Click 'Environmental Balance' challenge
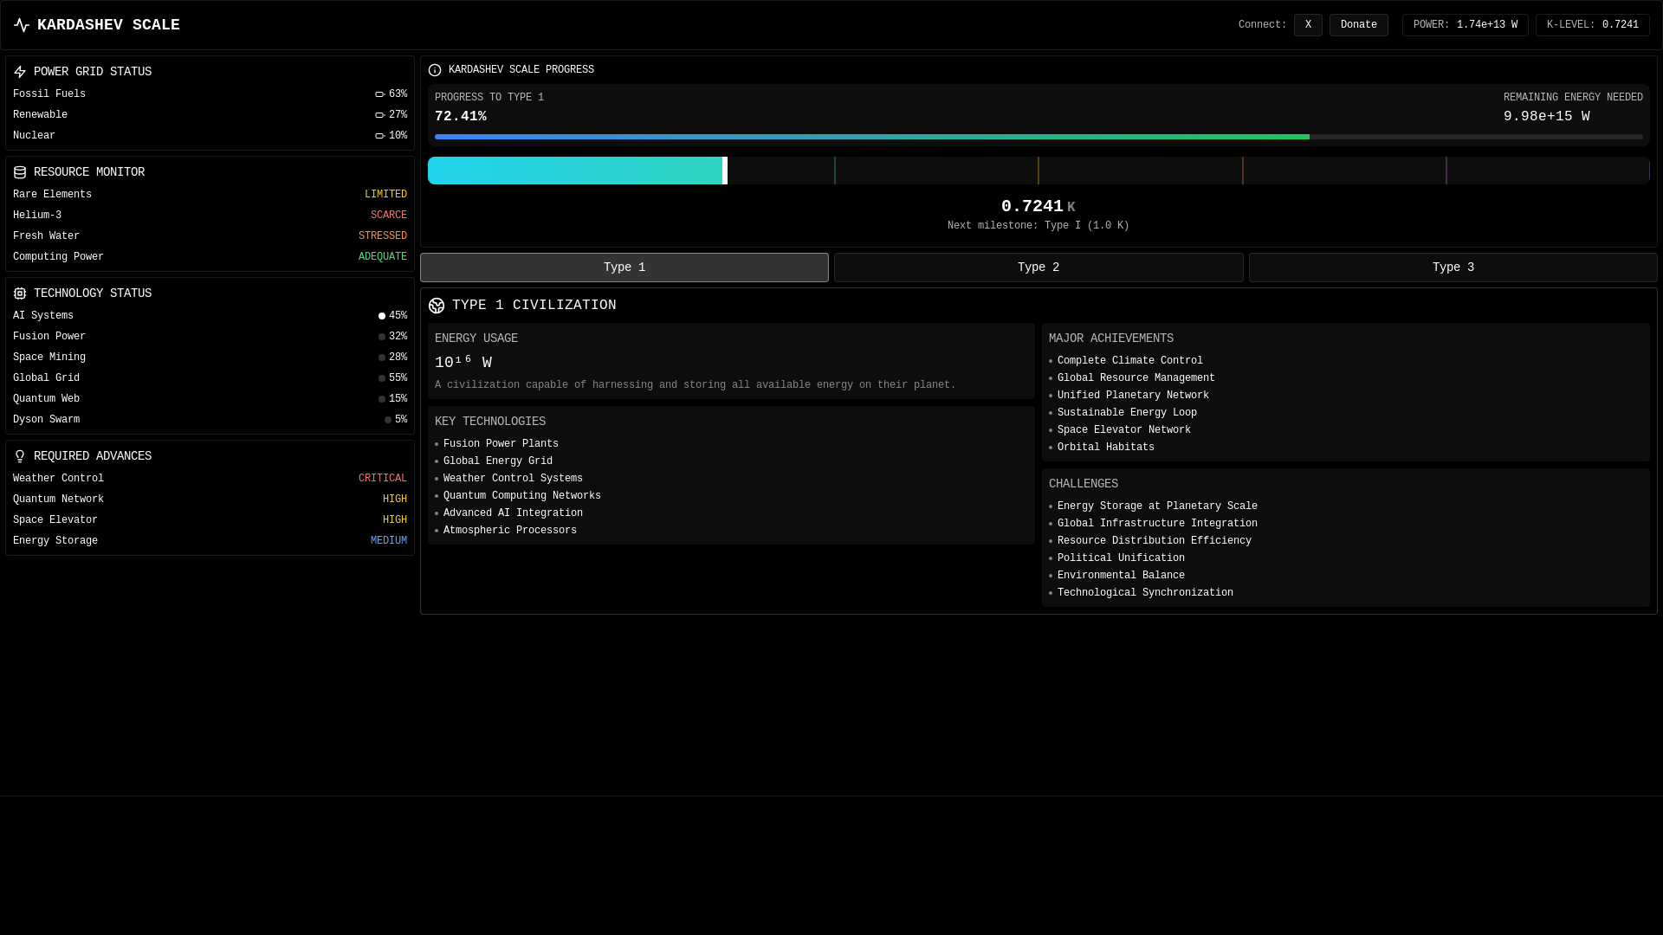The width and height of the screenshot is (1663, 935). (1121, 576)
